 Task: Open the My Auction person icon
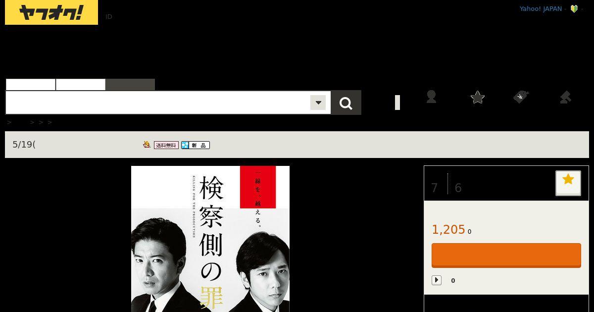(431, 97)
